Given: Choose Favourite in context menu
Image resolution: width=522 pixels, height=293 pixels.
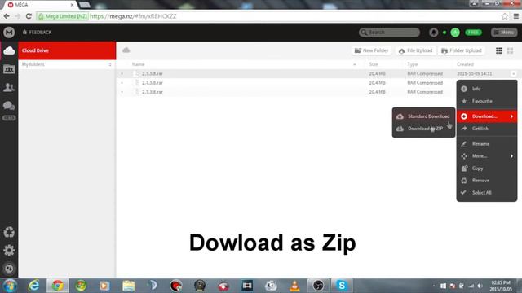Looking at the screenshot, I should tap(487, 101).
